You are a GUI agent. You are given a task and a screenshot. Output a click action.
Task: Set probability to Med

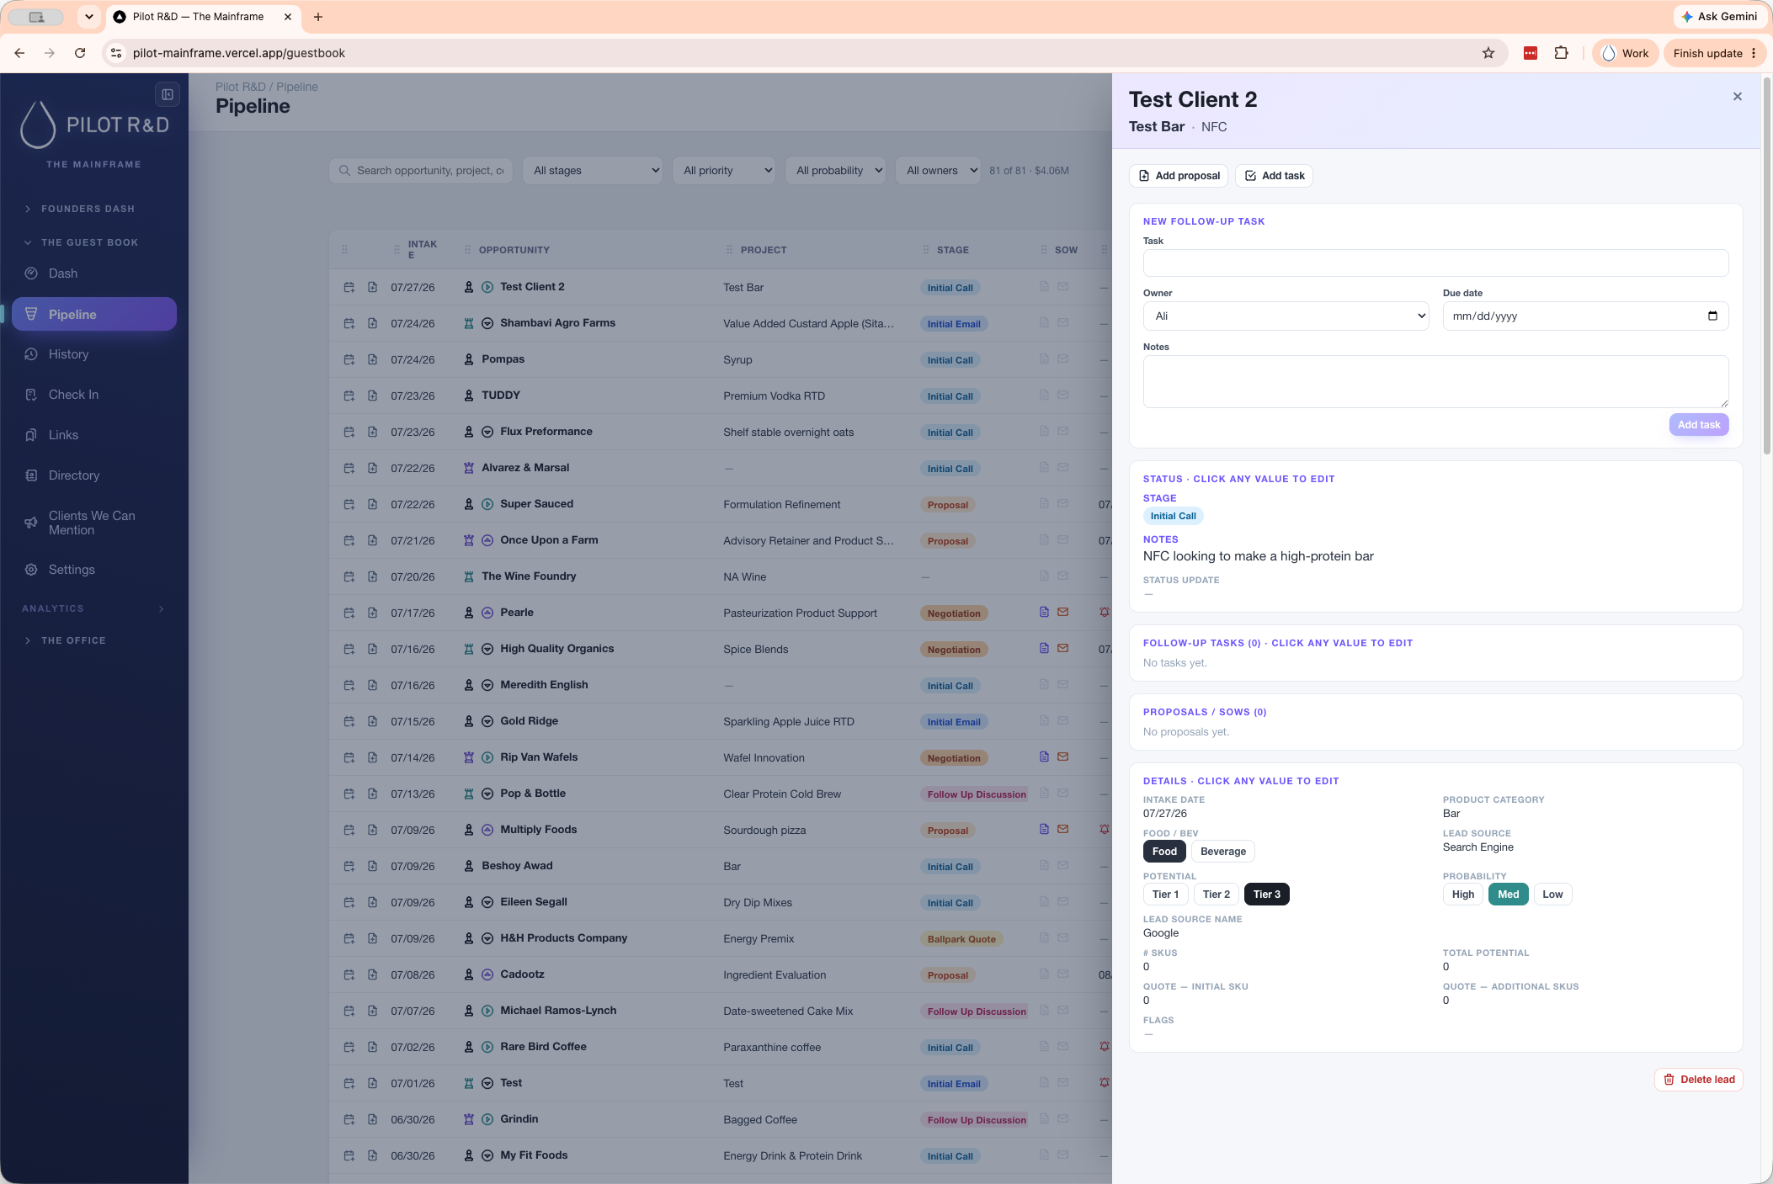click(1509, 895)
